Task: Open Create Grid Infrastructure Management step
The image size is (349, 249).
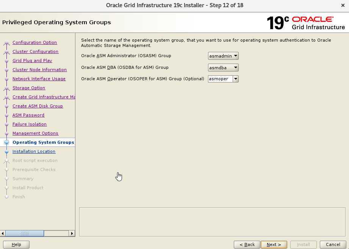Action: tap(44, 97)
